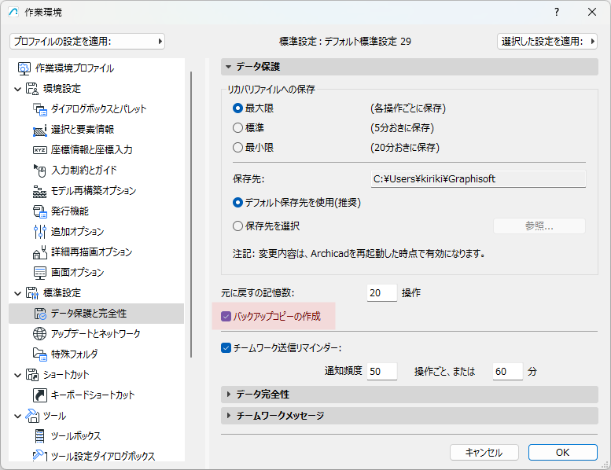Image resolution: width=611 pixels, height=470 pixels.
Task: Select the ダイアログボックスとパレット icon
Action: click(x=40, y=109)
